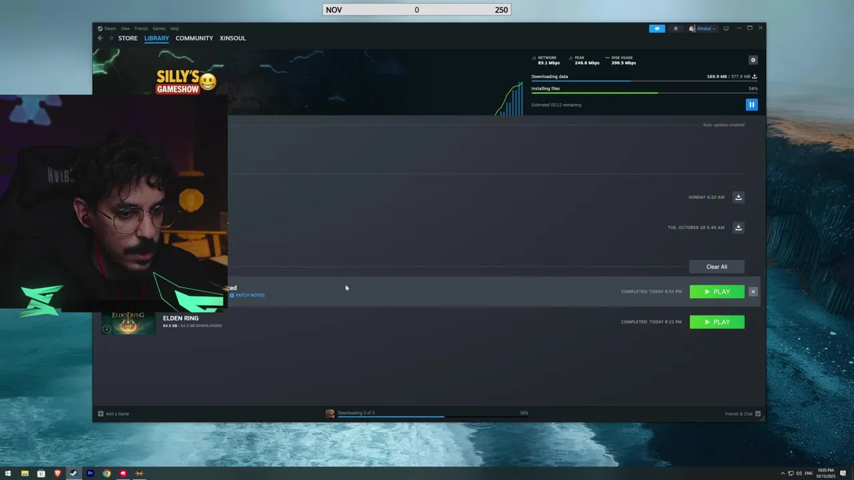The height and width of the screenshot is (480, 854).
Task: Open the Windows notification center
Action: (843, 473)
